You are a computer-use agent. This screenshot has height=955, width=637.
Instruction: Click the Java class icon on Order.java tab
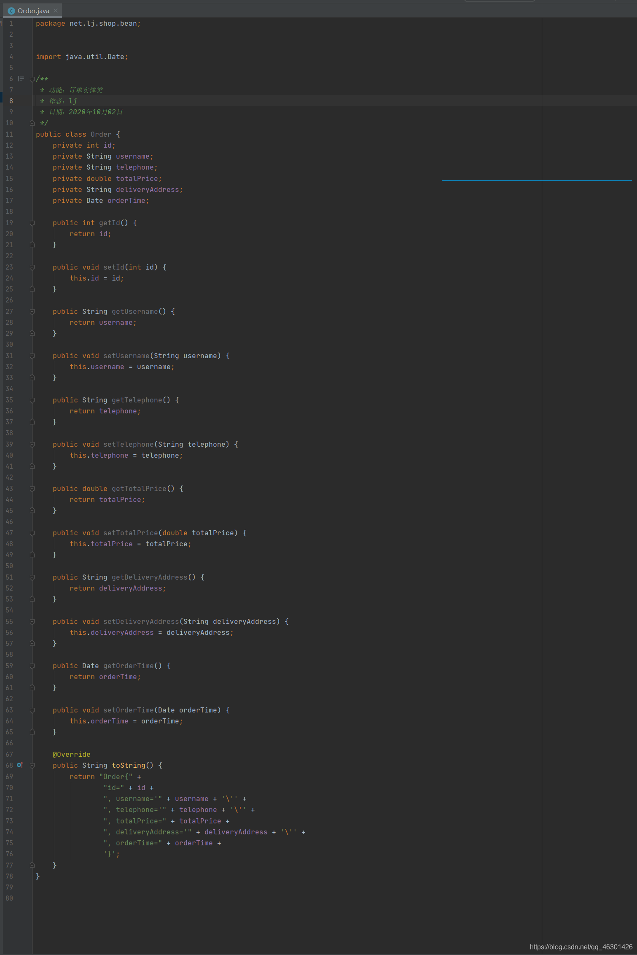click(x=11, y=11)
